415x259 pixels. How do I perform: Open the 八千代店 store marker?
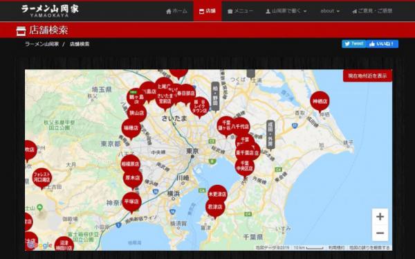pyautogui.click(x=240, y=127)
